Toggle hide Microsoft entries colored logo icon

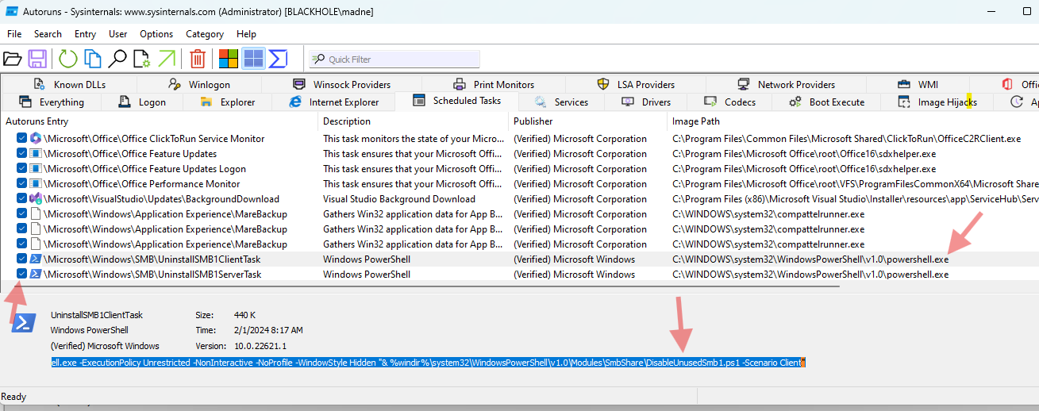[229, 59]
